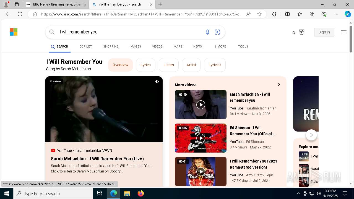Launch Firefox from taskbar
The image size is (354, 199).
pos(141,193)
